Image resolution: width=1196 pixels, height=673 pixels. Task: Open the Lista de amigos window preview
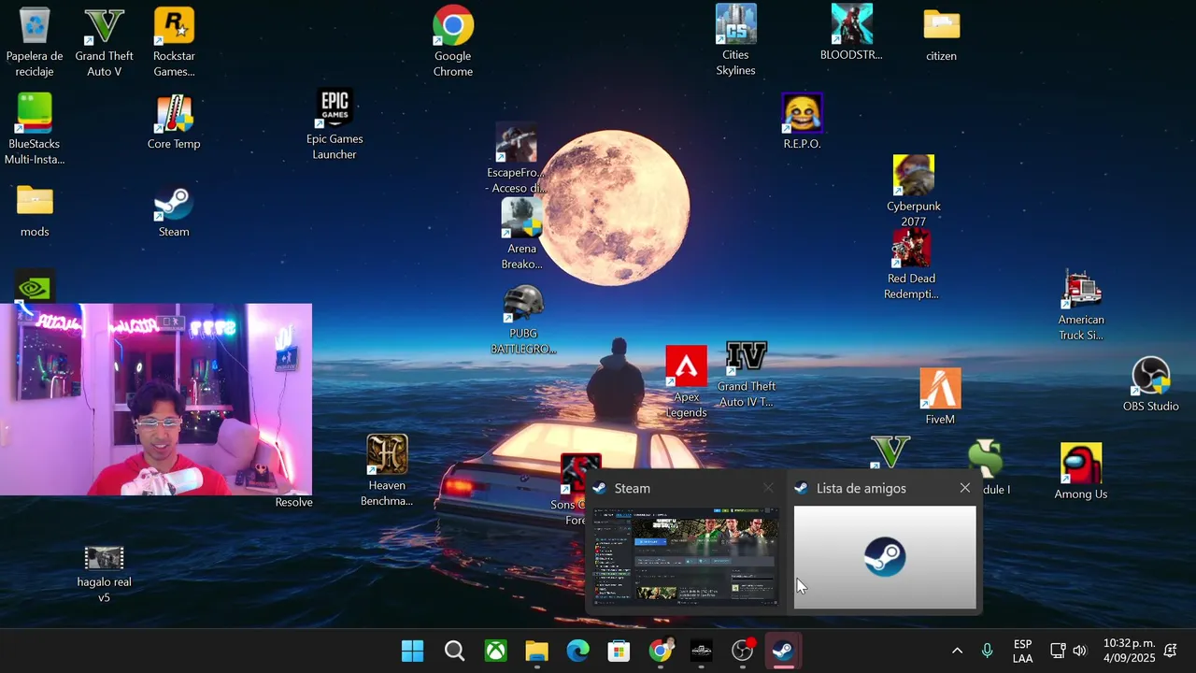pyautogui.click(x=885, y=557)
